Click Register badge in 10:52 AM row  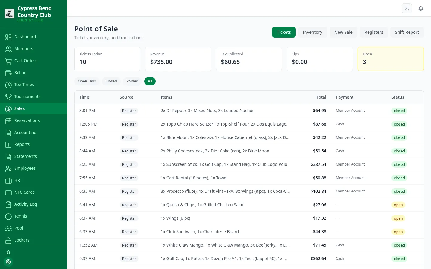coord(129,245)
